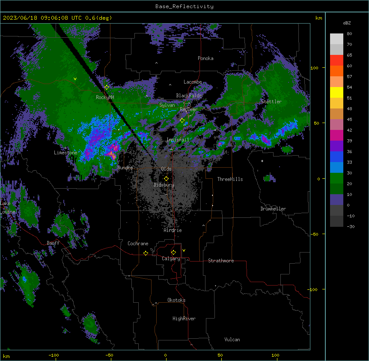Image resolution: width=369 pixels, height=361 pixels.
Task: Click the 42 value in dBZ legend
Action: [349, 130]
